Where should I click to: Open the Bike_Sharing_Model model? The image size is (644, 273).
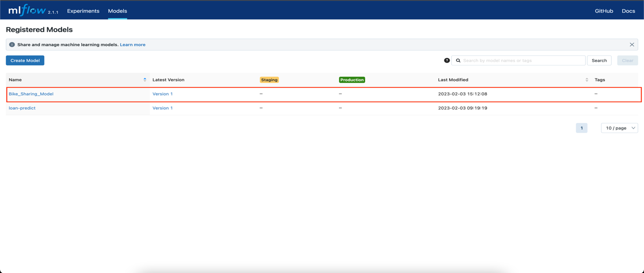31,94
